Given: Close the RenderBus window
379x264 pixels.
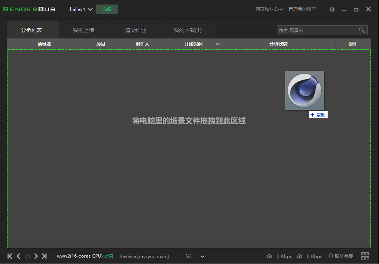Looking at the screenshot, I should [x=368, y=9].
